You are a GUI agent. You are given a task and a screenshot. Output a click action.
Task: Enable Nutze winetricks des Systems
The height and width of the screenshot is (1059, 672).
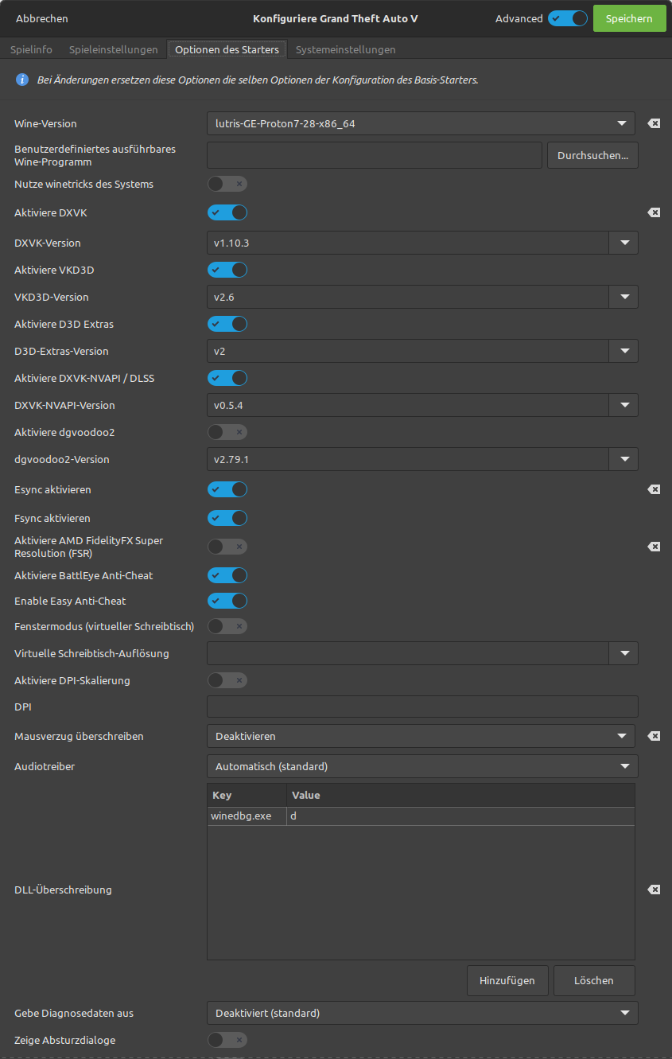(x=227, y=184)
